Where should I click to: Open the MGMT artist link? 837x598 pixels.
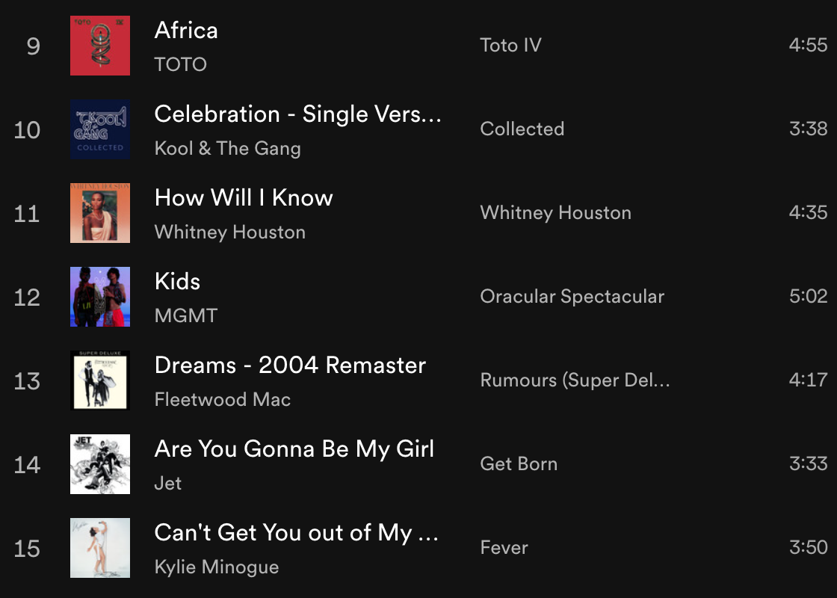[185, 315]
